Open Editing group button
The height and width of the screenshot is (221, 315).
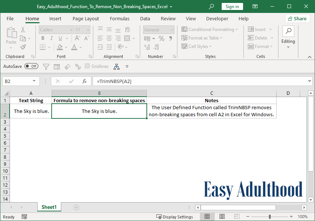[288, 37]
